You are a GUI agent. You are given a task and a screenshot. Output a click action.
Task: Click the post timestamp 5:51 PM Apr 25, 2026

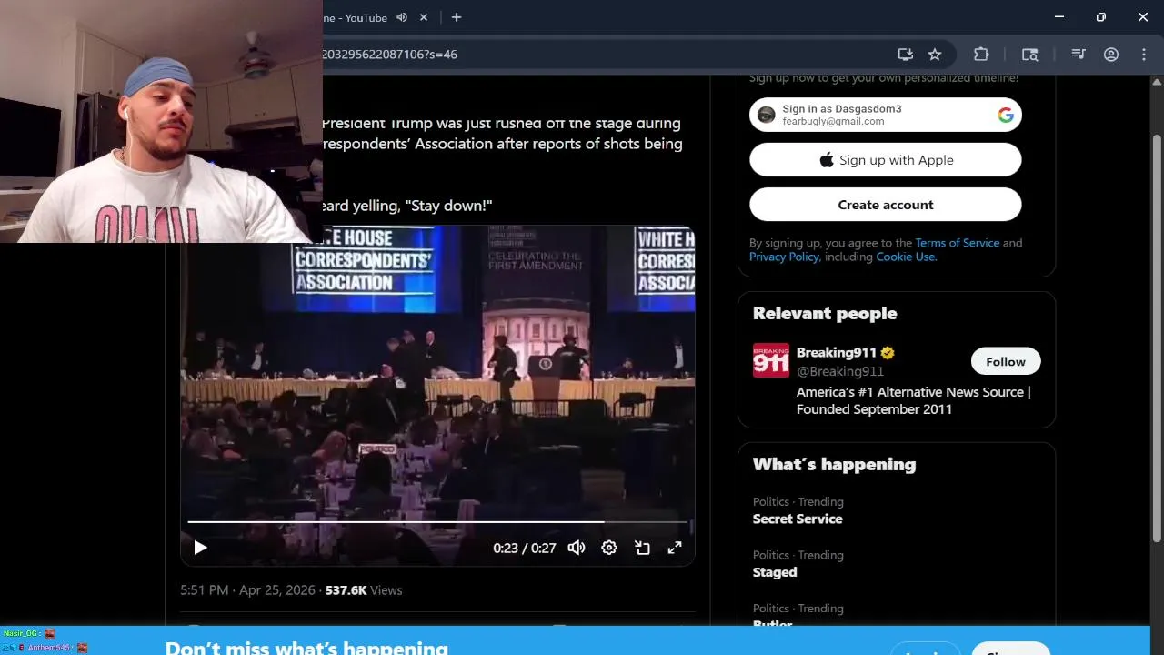point(249,590)
